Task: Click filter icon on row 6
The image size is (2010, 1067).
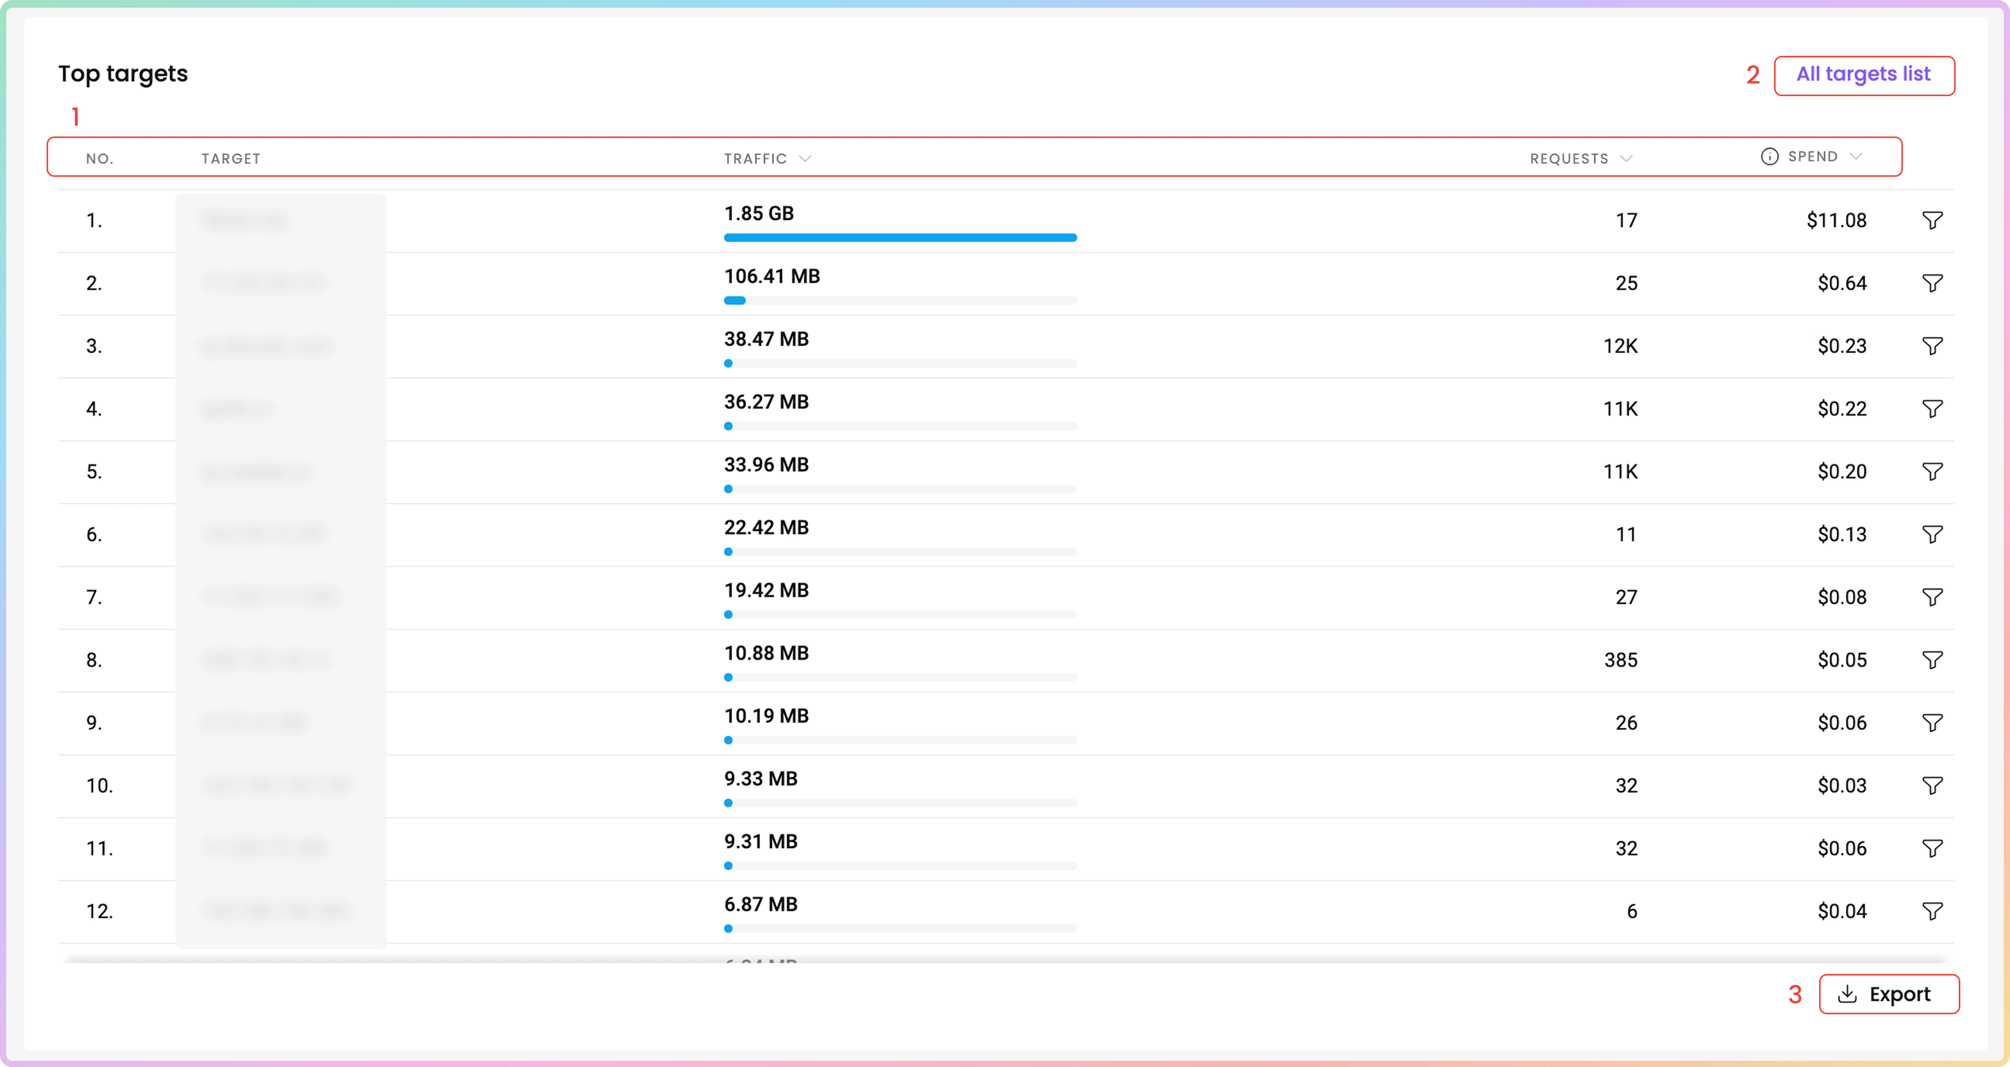Action: point(1932,534)
